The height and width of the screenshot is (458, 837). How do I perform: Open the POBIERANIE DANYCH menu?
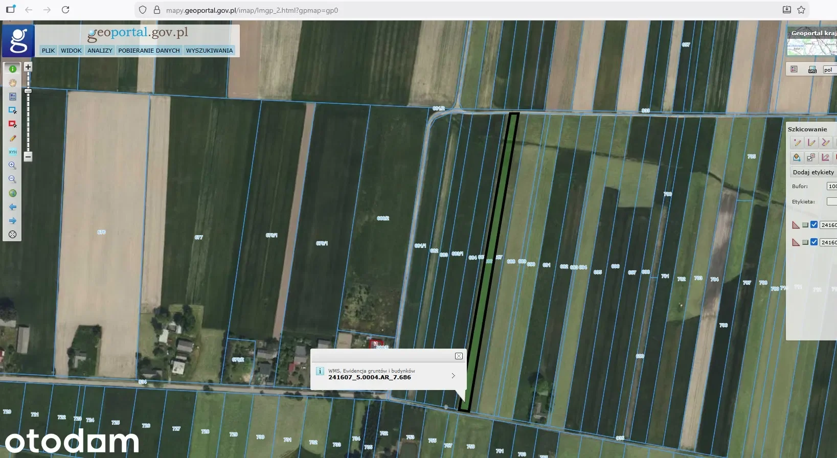click(149, 51)
